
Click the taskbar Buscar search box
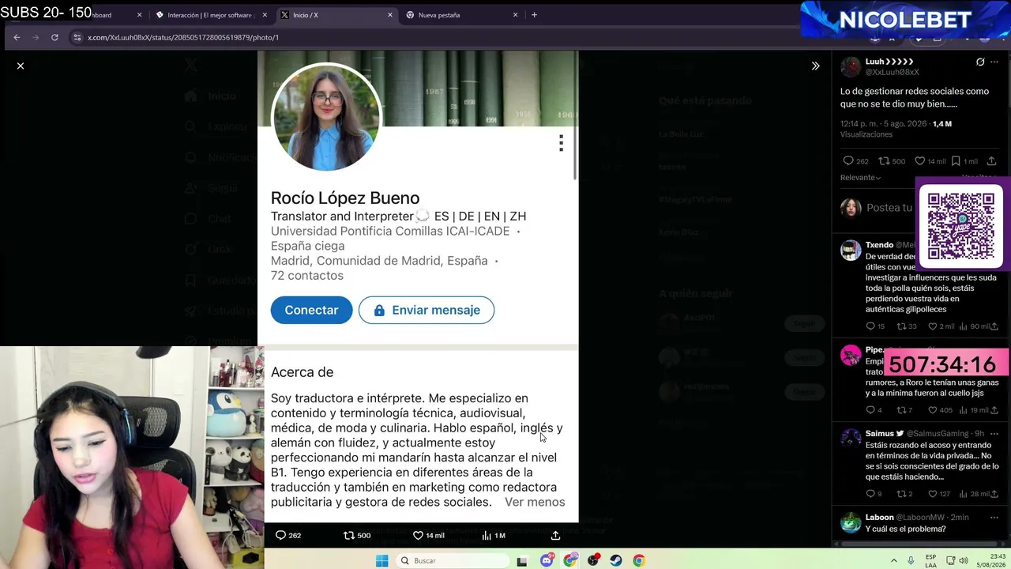pyautogui.click(x=452, y=560)
